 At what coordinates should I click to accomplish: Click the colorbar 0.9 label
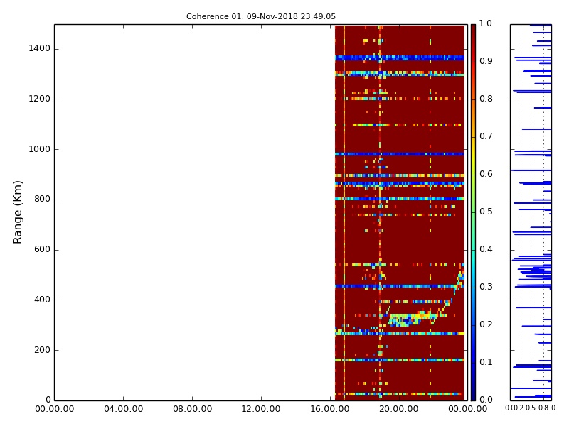(486, 61)
